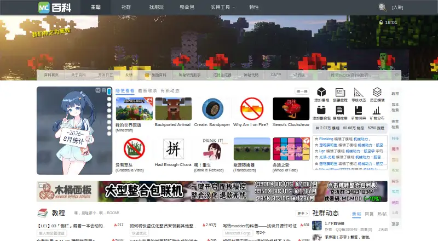Switch to the 新帖 community tab
The image size is (438, 241).
[356, 214]
